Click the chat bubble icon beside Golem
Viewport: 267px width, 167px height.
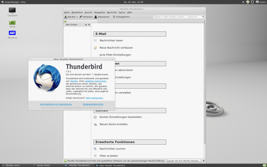click(x=257, y=2)
